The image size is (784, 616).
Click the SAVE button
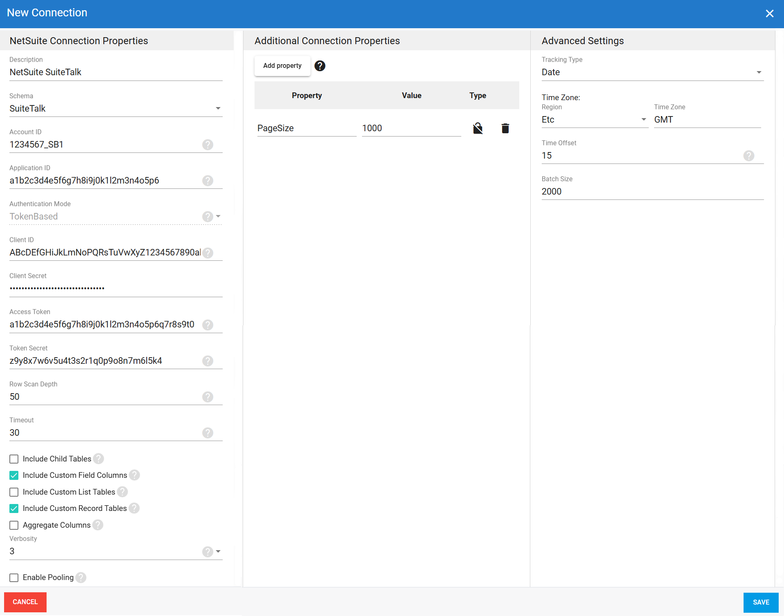(761, 603)
